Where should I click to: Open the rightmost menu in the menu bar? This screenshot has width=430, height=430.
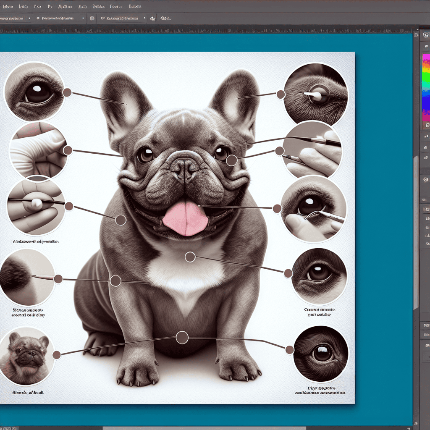(135, 7)
